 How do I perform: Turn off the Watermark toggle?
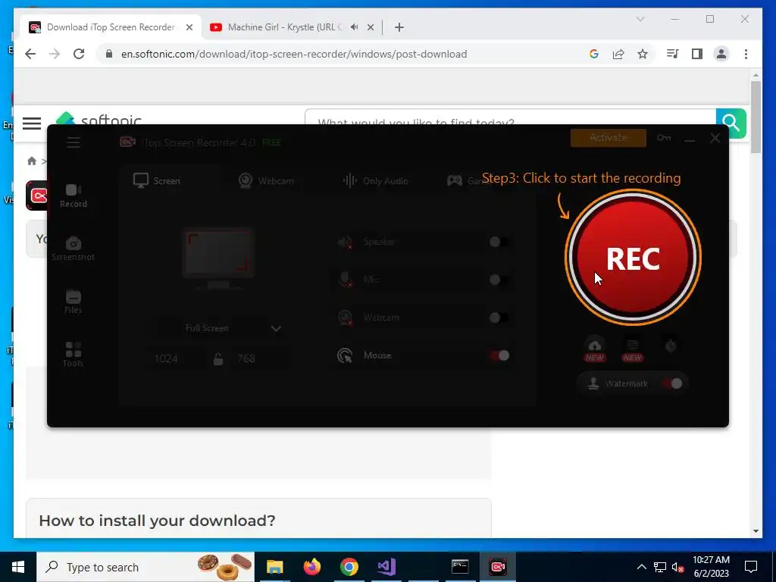tap(673, 383)
